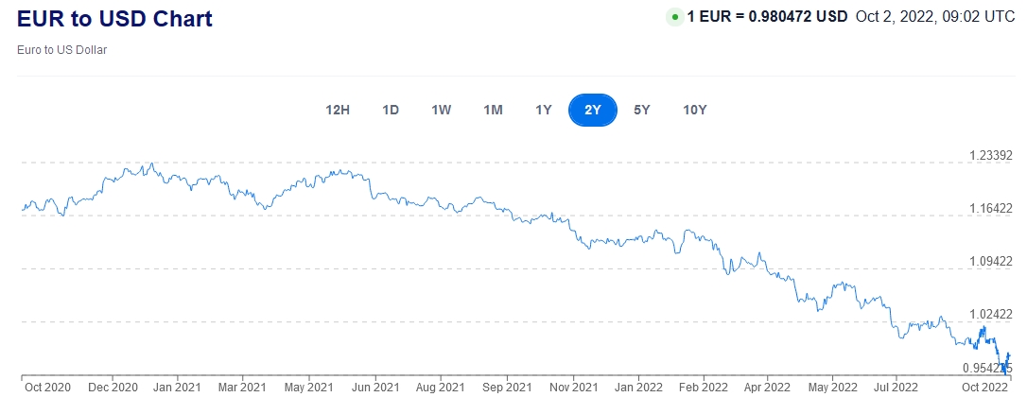Switch to the 1Y chart view
This screenshot has height=397, width=1027.
pos(544,110)
